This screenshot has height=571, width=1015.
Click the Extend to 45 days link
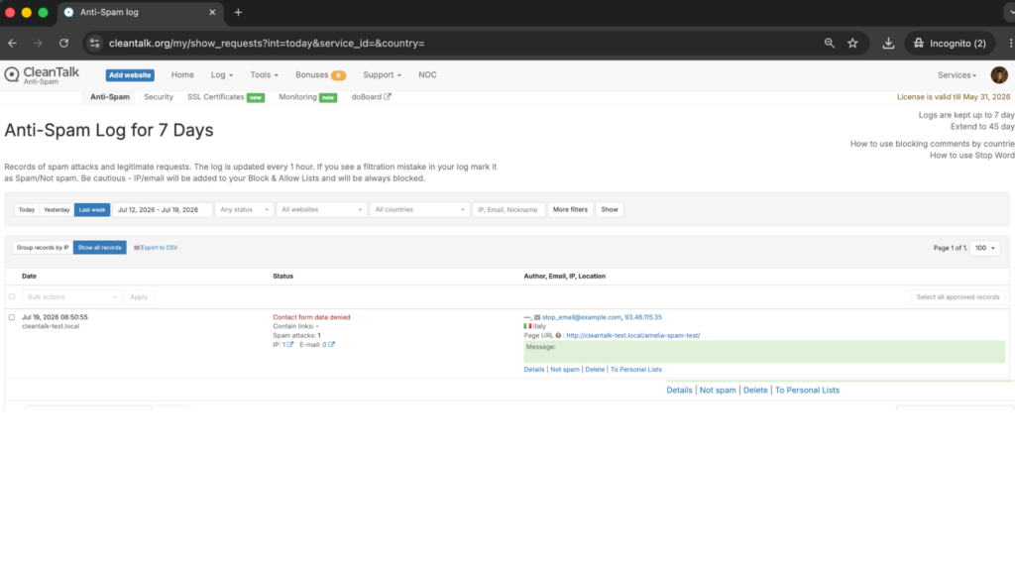(x=982, y=127)
